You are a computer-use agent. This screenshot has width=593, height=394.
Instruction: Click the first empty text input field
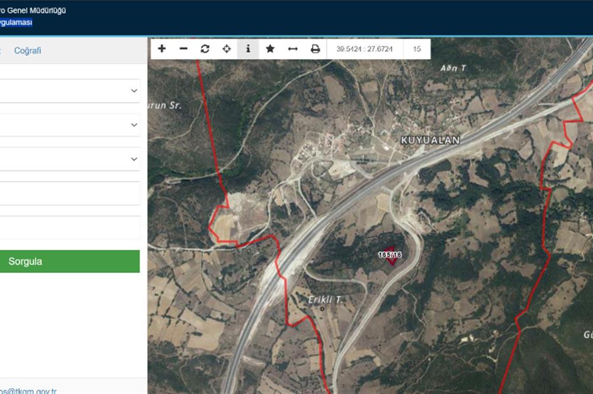coord(69,193)
